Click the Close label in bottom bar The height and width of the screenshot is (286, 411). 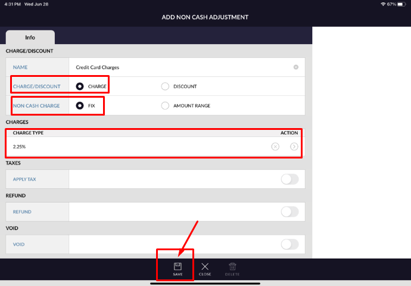pyautogui.click(x=205, y=275)
